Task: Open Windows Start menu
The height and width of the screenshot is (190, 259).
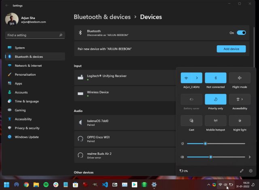Action: [x=6, y=185]
